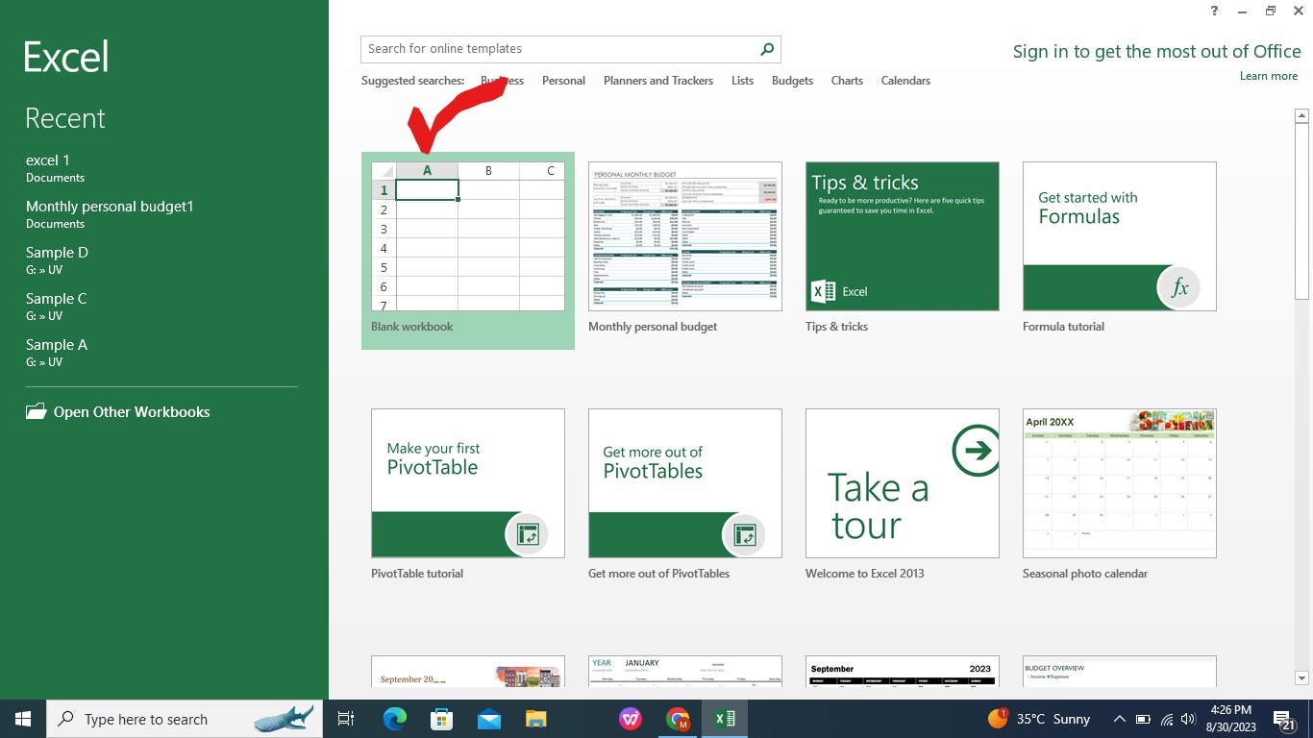1313x738 pixels.
Task: Select the Monthly personal budget template
Action: [684, 235]
